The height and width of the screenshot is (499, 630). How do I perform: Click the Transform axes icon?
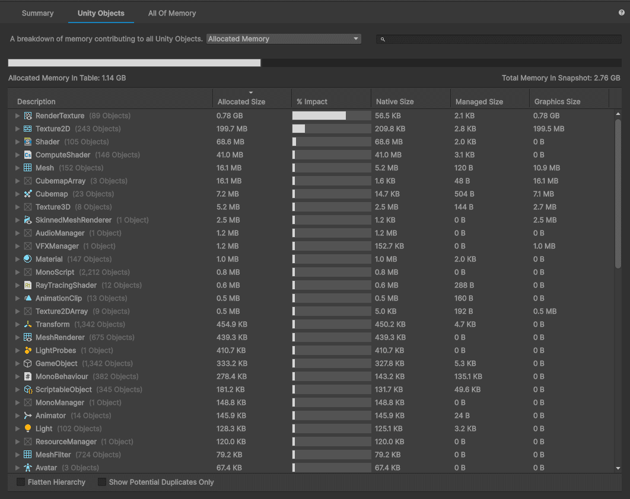coord(28,324)
